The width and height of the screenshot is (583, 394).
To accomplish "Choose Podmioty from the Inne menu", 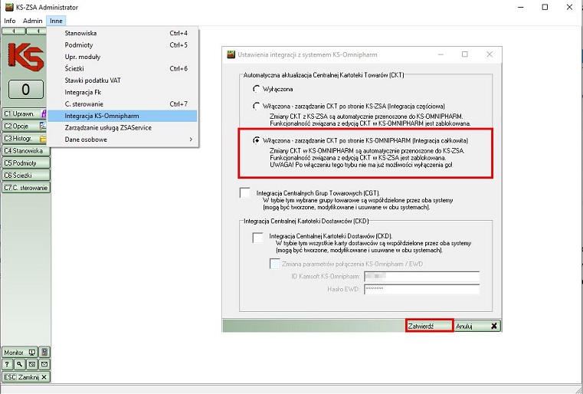I will [x=123, y=45].
